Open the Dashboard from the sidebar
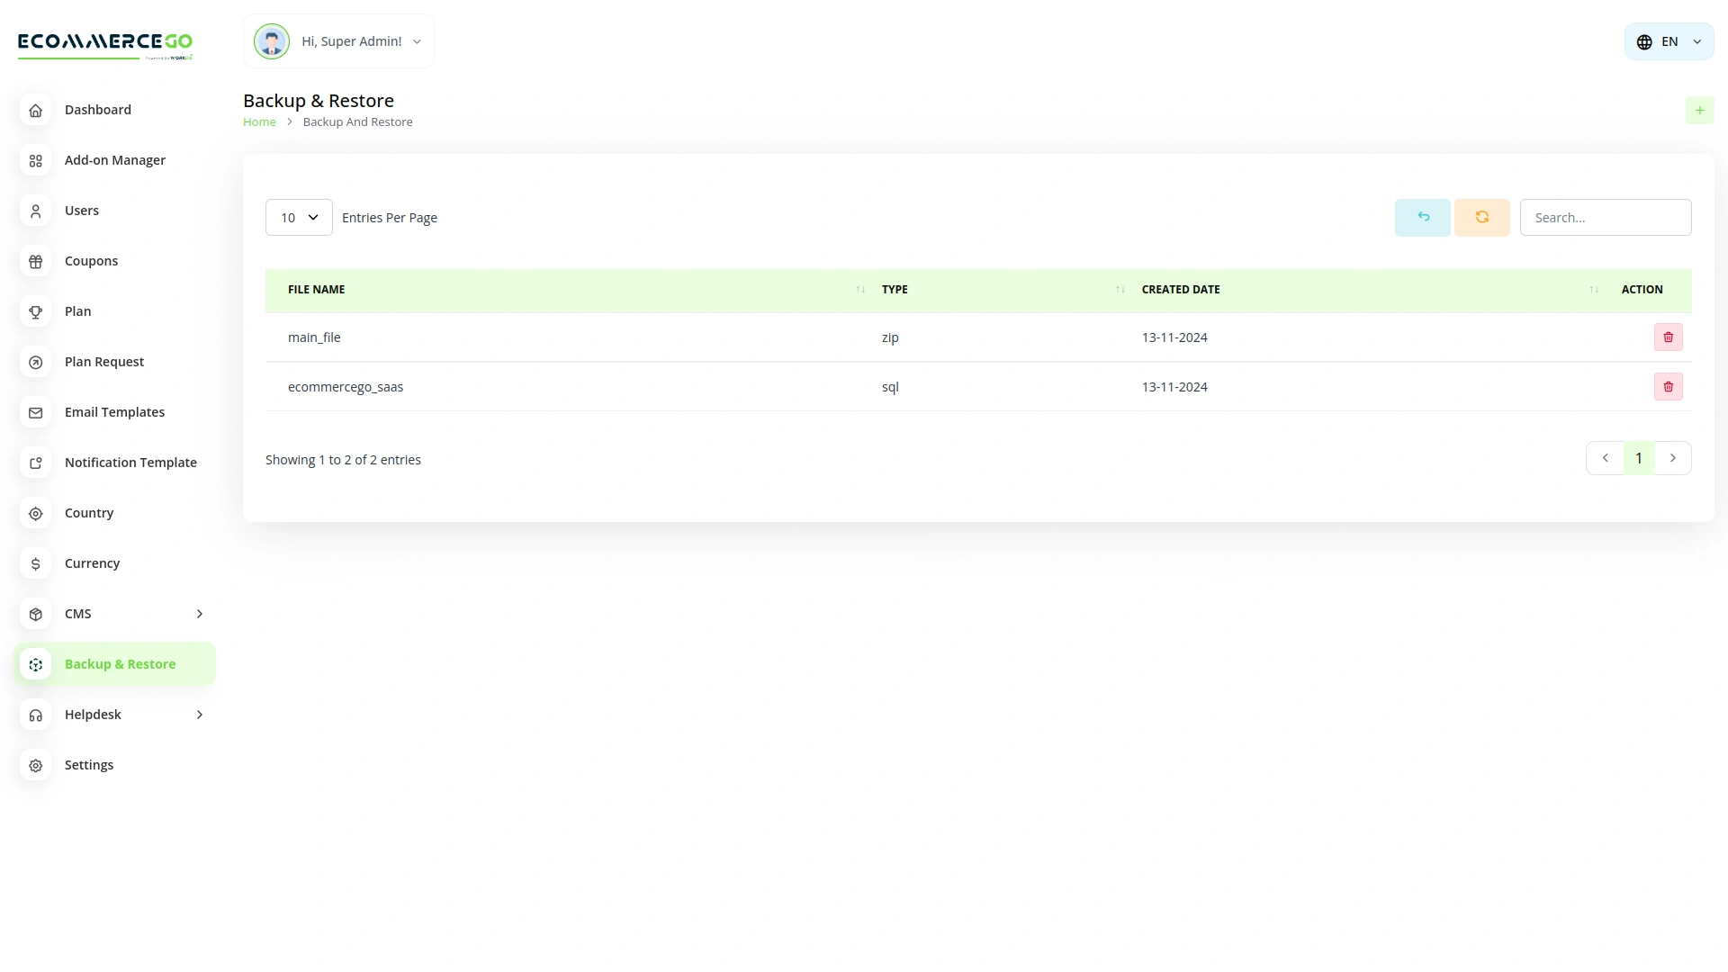Viewport: 1728px width, 972px height. pos(98,109)
